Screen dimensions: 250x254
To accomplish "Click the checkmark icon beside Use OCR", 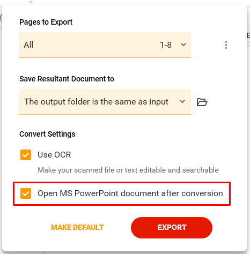I will pos(26,155).
